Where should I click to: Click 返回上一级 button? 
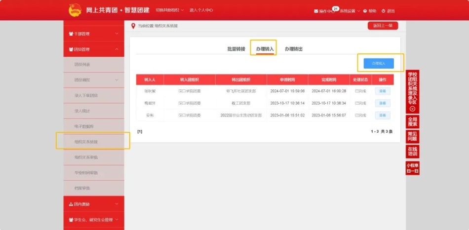(383, 26)
